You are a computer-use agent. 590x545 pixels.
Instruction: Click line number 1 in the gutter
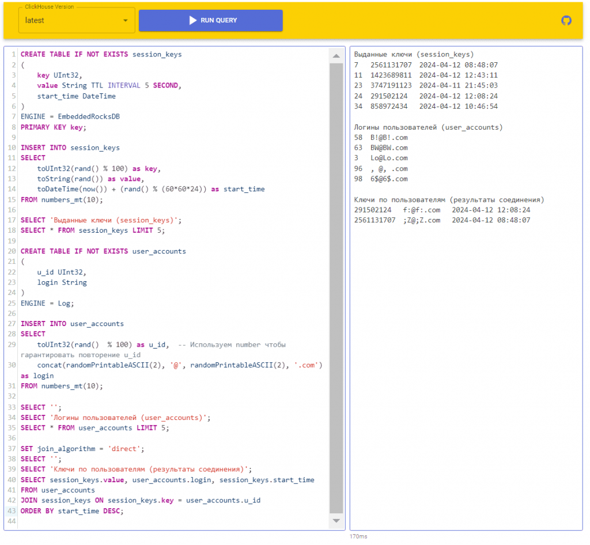(x=14, y=54)
